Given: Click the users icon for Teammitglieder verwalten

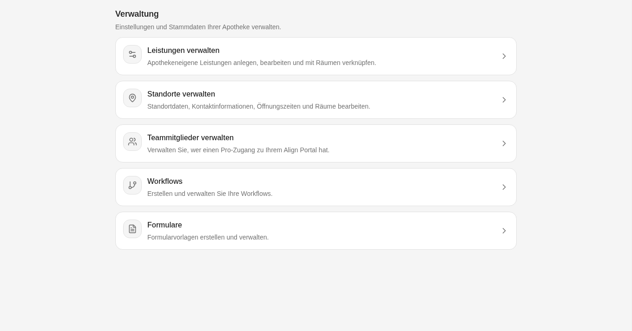Looking at the screenshot, I should click(x=132, y=142).
